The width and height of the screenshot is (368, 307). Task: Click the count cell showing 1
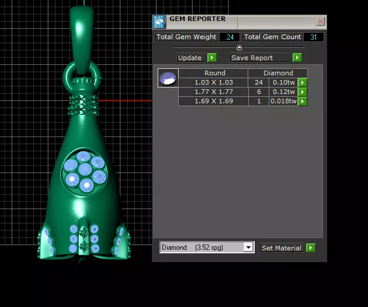259,101
